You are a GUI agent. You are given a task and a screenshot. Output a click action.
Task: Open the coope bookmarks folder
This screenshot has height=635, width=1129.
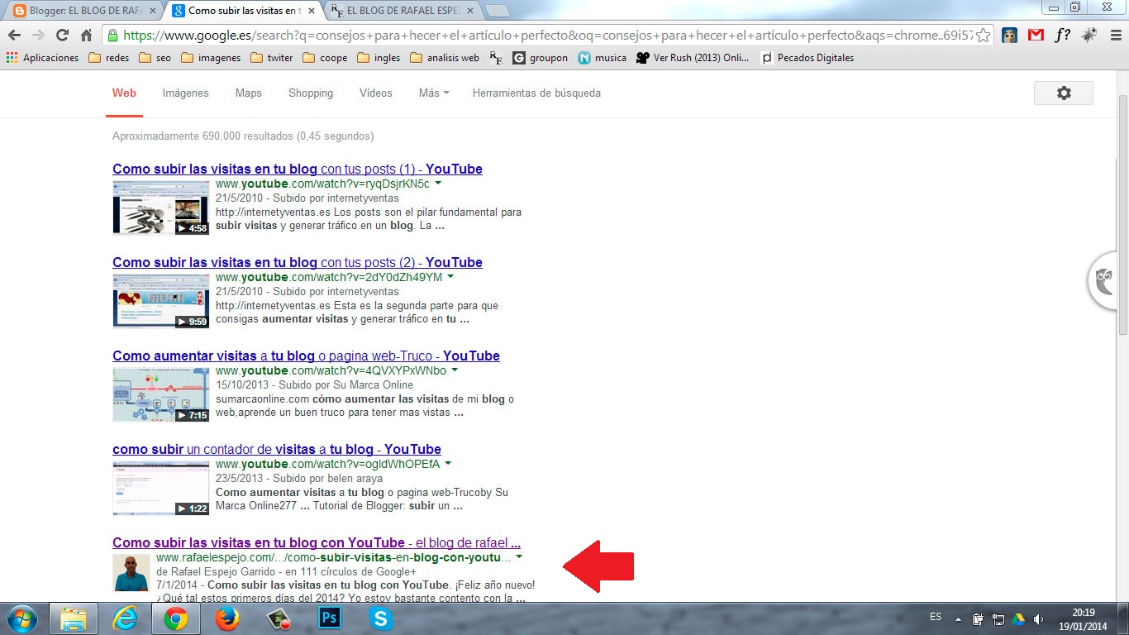pos(326,58)
